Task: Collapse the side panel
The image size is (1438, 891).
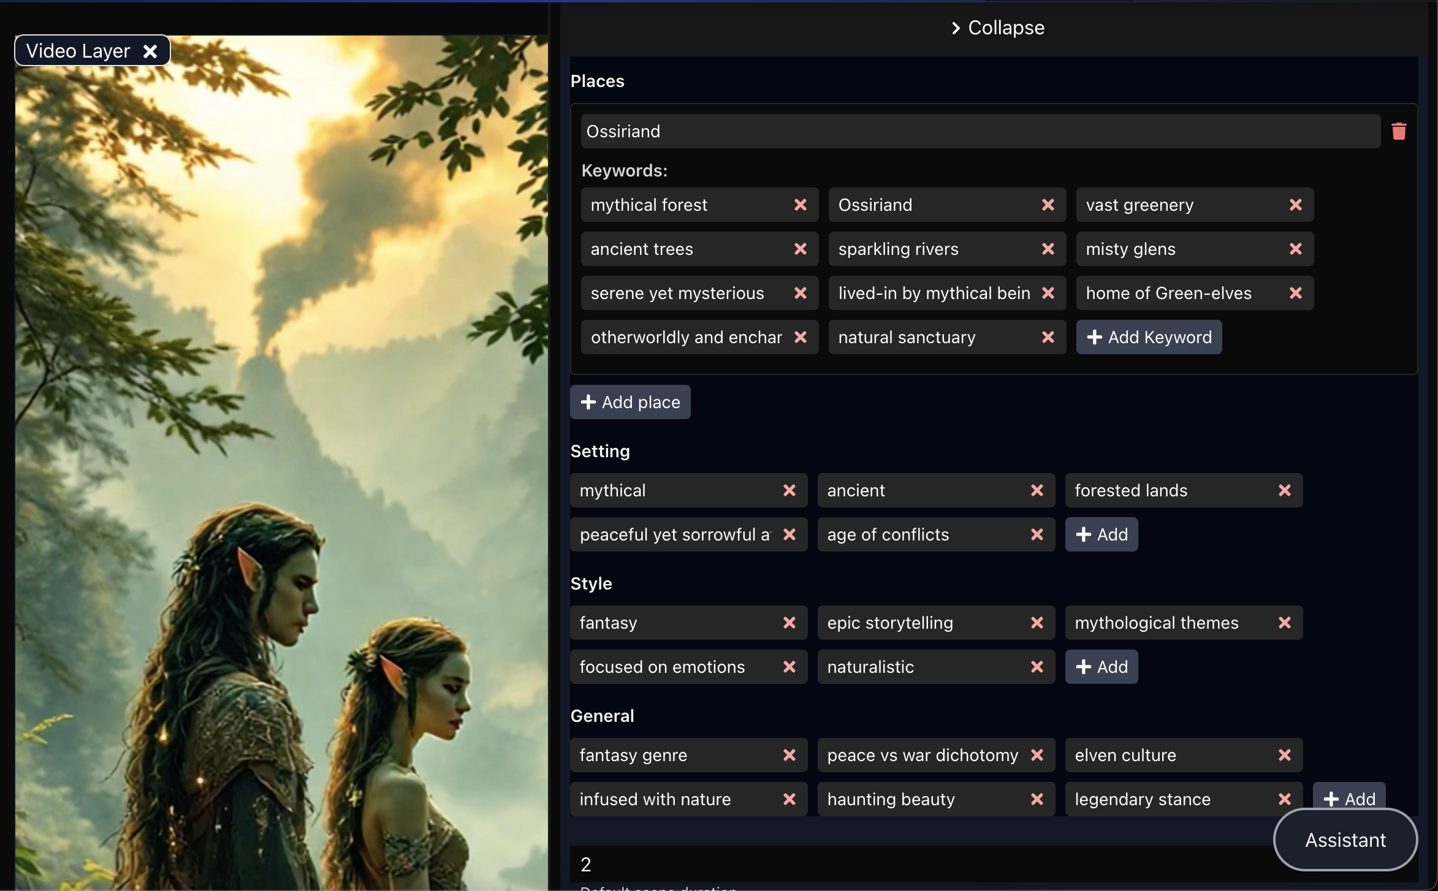Action: tap(997, 28)
